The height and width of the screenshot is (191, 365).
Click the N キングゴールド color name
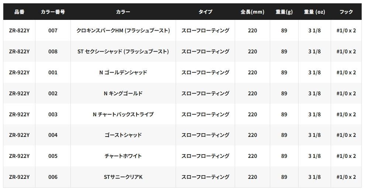[x=123, y=93]
